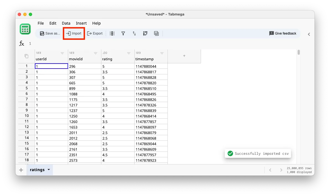Add a new column with the plus header
This screenshot has height=196, width=330.
click(184, 56)
